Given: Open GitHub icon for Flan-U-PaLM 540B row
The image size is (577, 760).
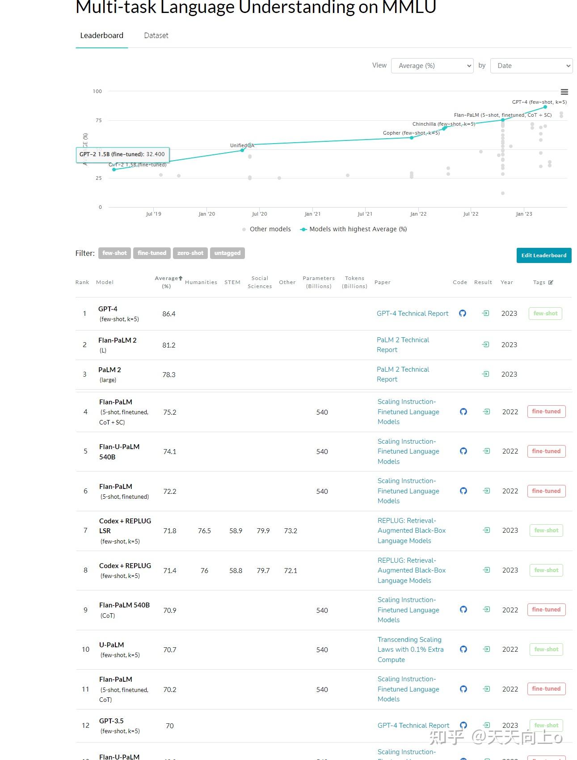Looking at the screenshot, I should click(x=463, y=451).
